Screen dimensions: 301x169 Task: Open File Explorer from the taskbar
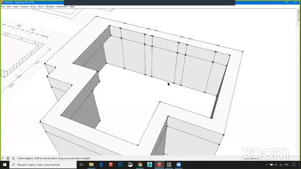(x=91, y=165)
